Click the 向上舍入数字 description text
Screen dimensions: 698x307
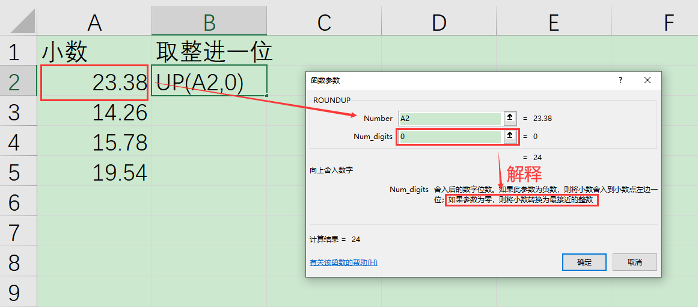click(x=331, y=170)
